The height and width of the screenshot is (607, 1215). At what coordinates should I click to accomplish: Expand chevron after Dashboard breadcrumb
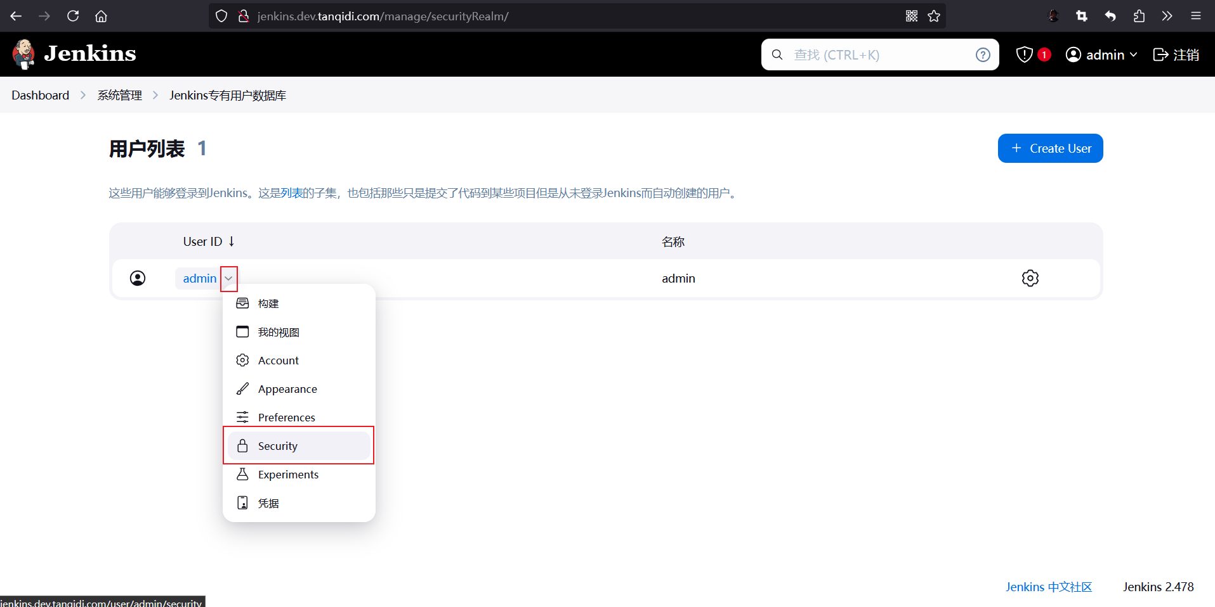pos(83,95)
